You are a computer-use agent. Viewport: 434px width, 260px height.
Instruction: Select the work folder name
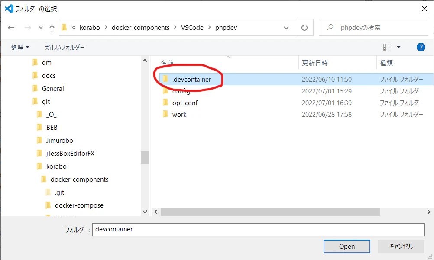179,115
